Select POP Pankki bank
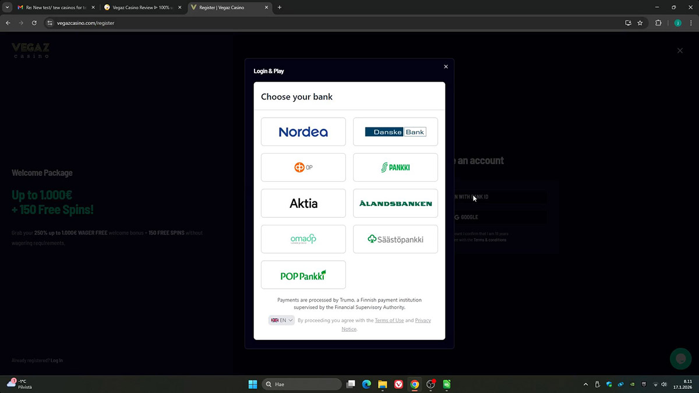This screenshot has width=699, height=393. [303, 275]
